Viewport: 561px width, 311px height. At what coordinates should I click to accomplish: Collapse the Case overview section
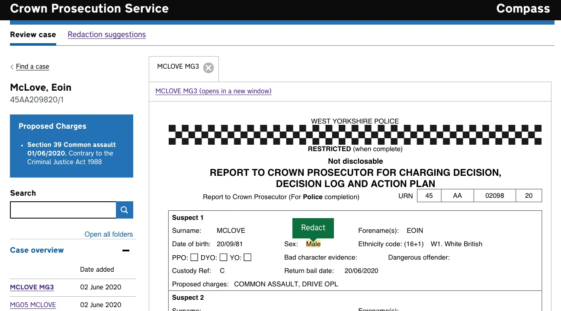click(126, 251)
